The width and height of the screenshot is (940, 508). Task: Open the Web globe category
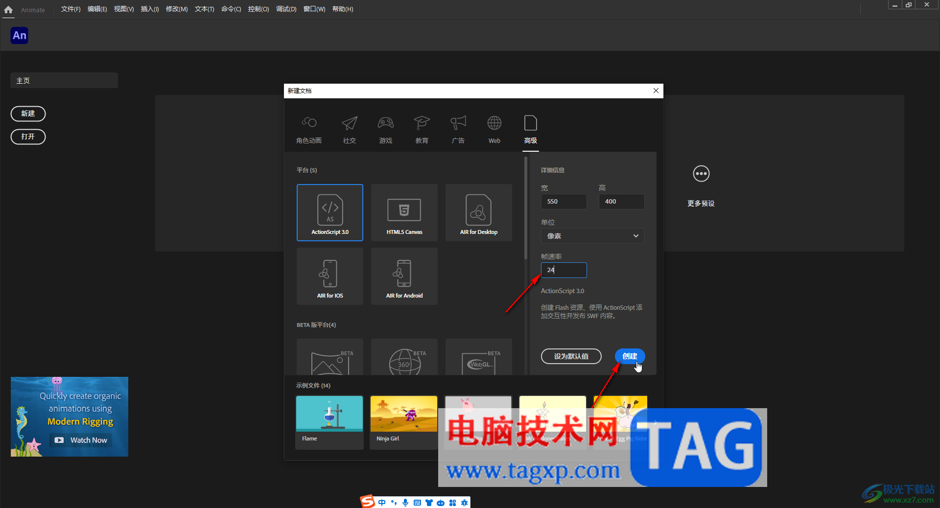[x=494, y=129]
